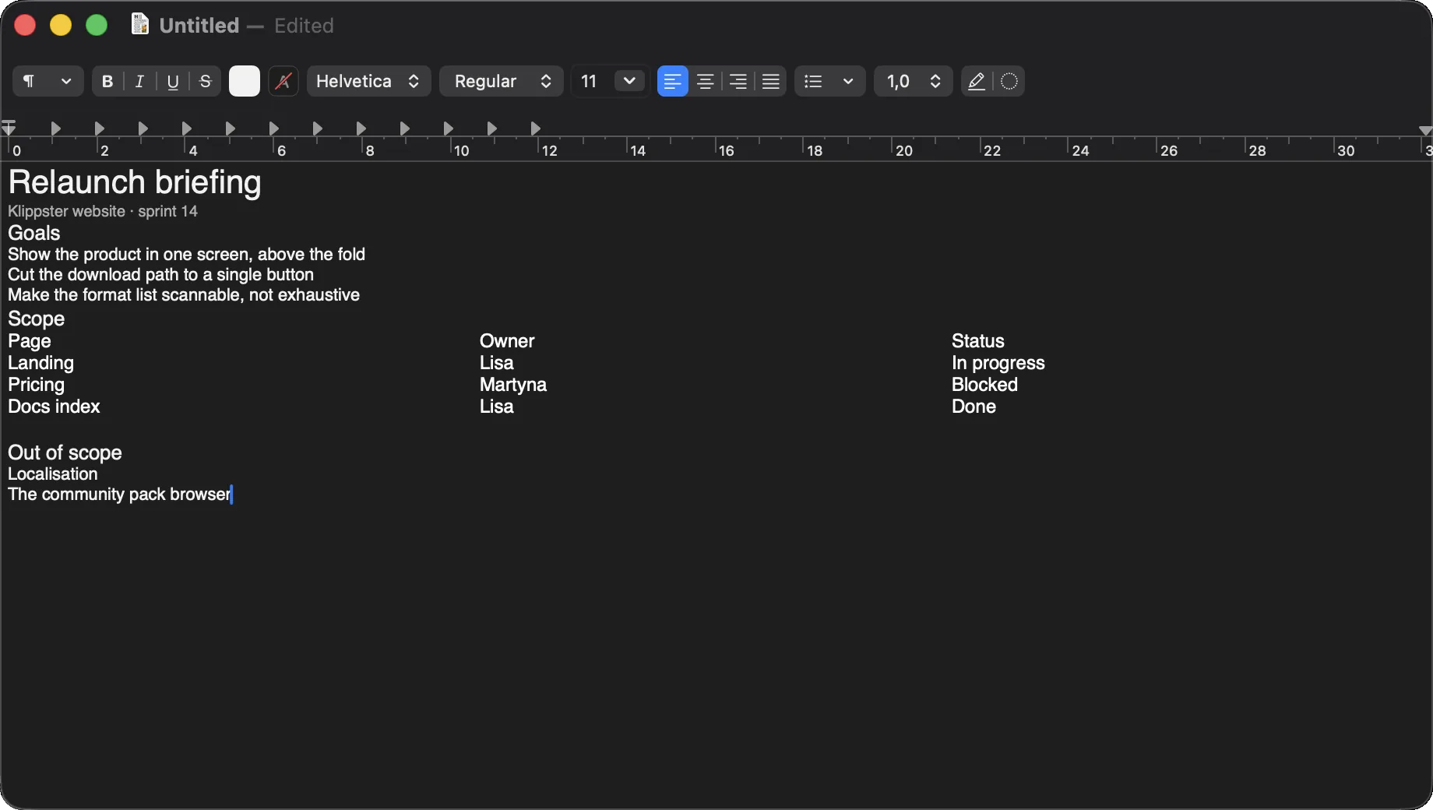Viewport: 1433px width, 810px height.
Task: Open the text color swatch
Action: 245,81
